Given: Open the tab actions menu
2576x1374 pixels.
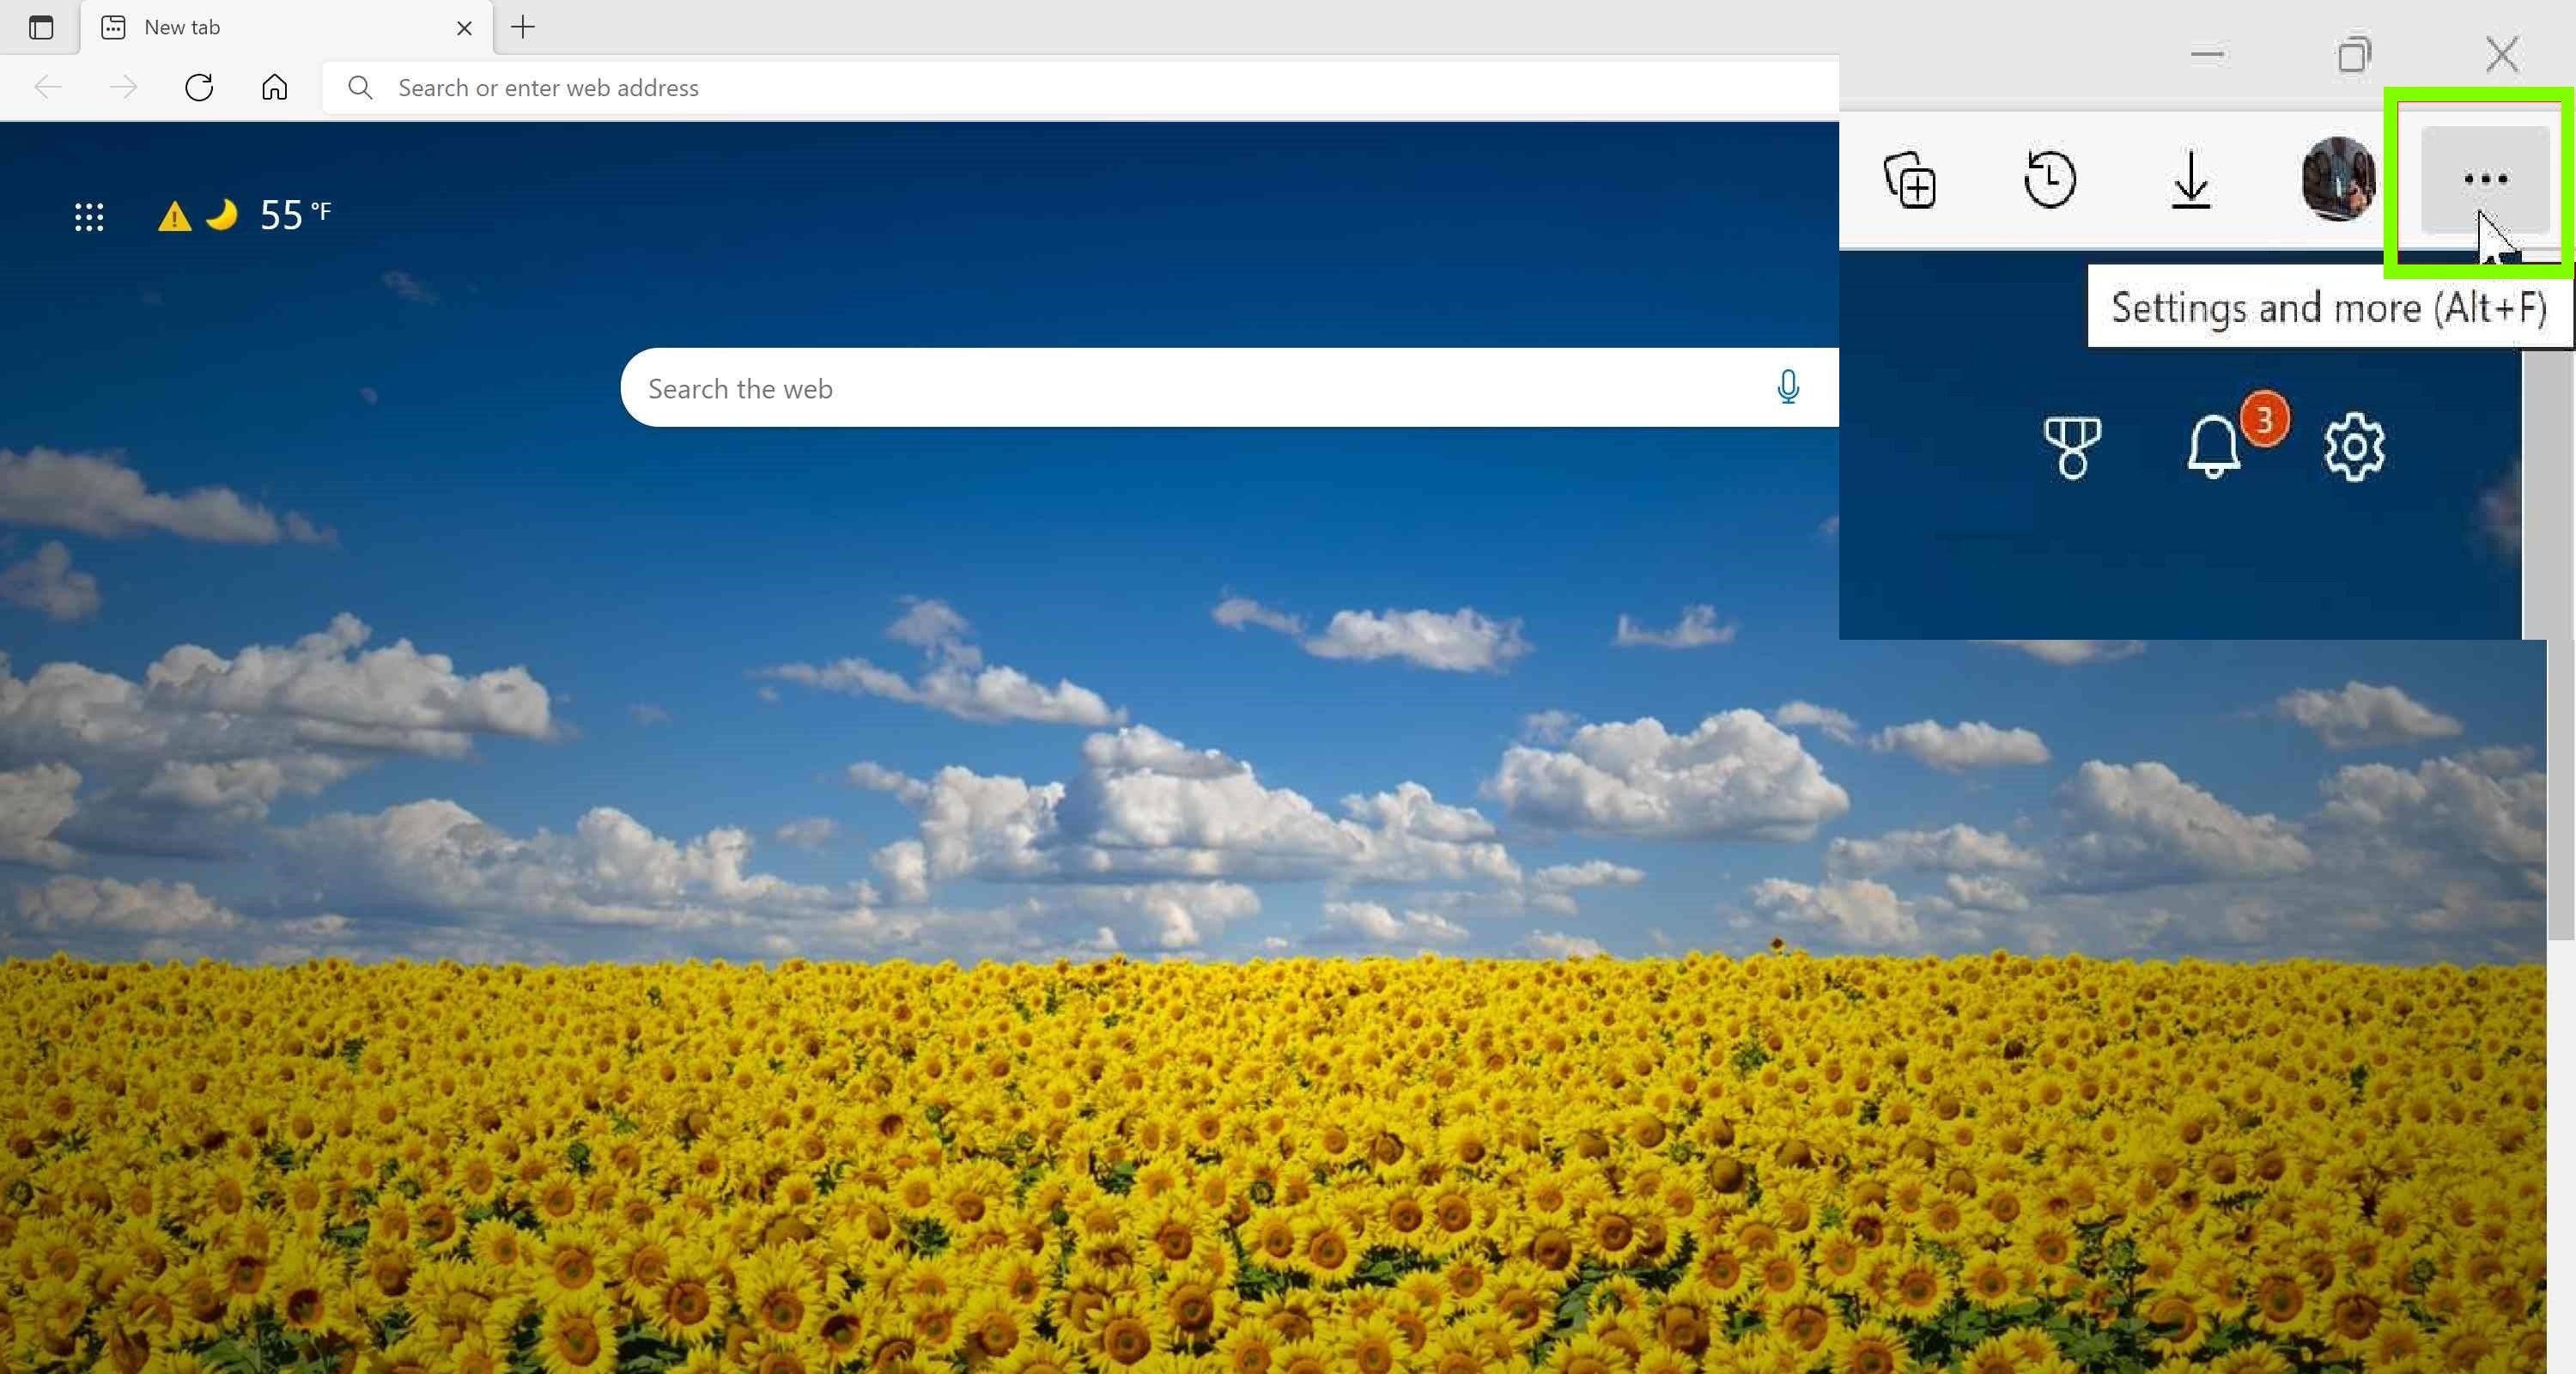Looking at the screenshot, I should [41, 27].
